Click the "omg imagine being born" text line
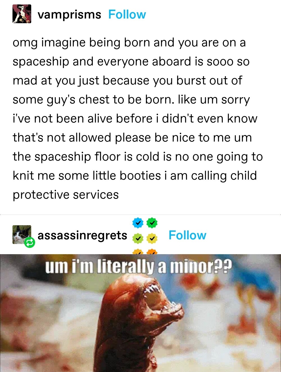The image size is (281, 372). coord(129,43)
